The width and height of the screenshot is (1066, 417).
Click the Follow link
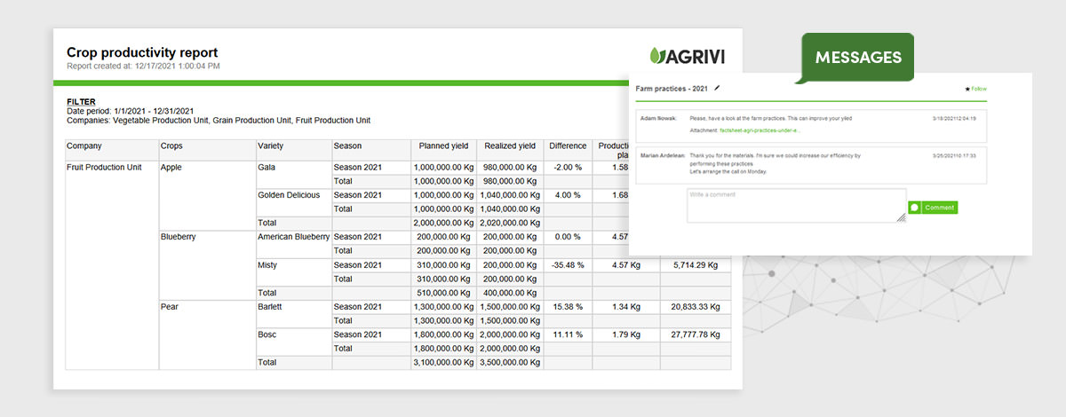tap(978, 90)
